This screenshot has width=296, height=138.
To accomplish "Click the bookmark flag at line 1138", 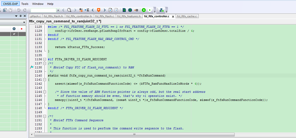I will (32, 67).
